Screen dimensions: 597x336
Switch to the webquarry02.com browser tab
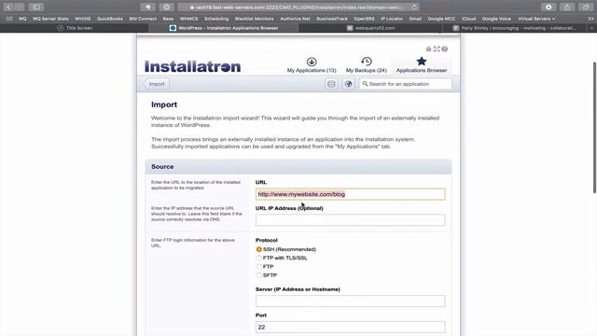coord(371,28)
